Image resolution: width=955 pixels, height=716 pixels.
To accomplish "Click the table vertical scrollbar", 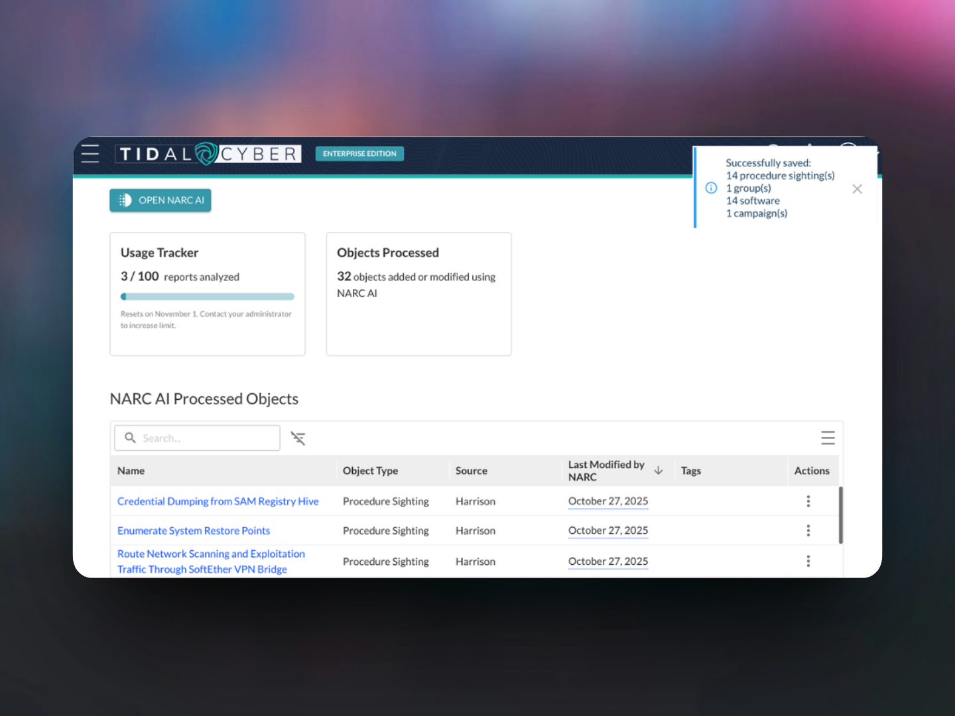I will [x=841, y=516].
